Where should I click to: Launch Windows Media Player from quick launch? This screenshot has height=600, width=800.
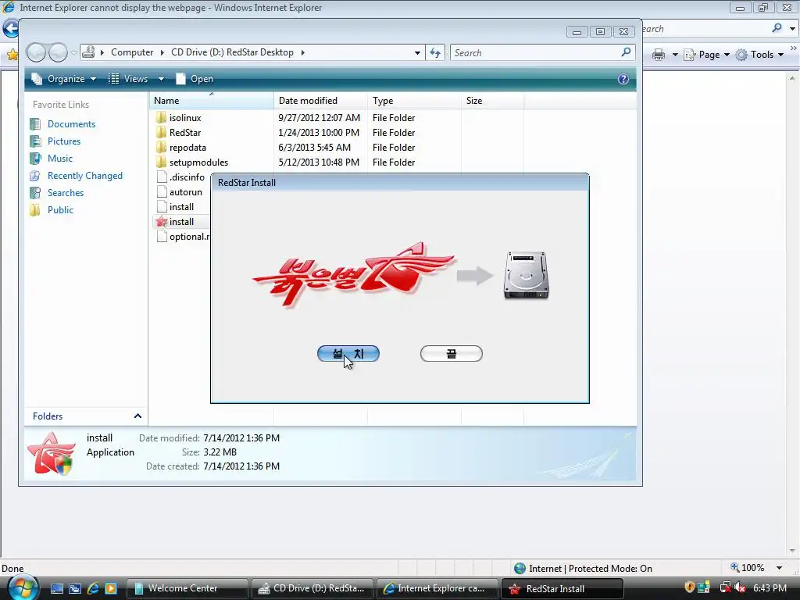(111, 588)
